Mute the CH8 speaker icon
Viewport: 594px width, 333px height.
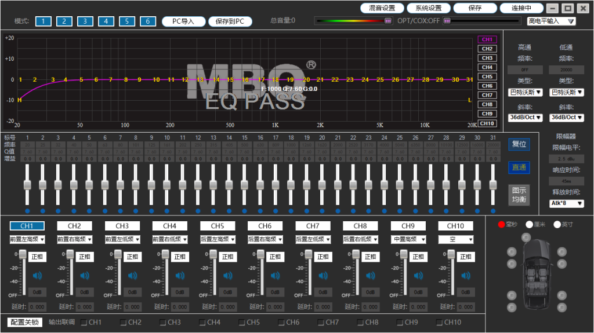pos(371,276)
